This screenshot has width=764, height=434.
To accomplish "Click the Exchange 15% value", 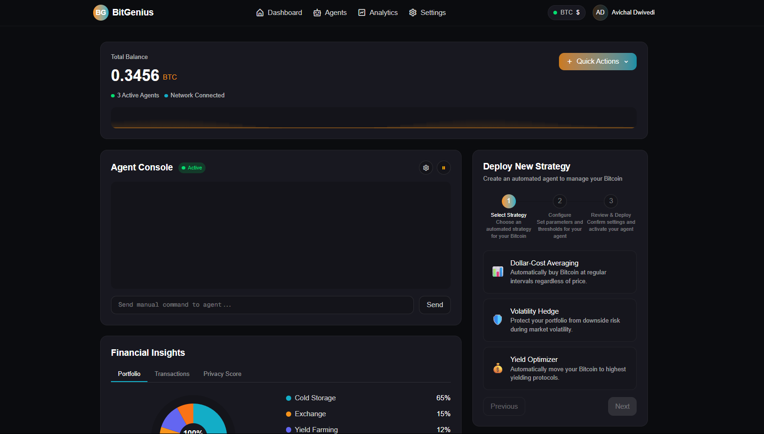I will [x=443, y=414].
